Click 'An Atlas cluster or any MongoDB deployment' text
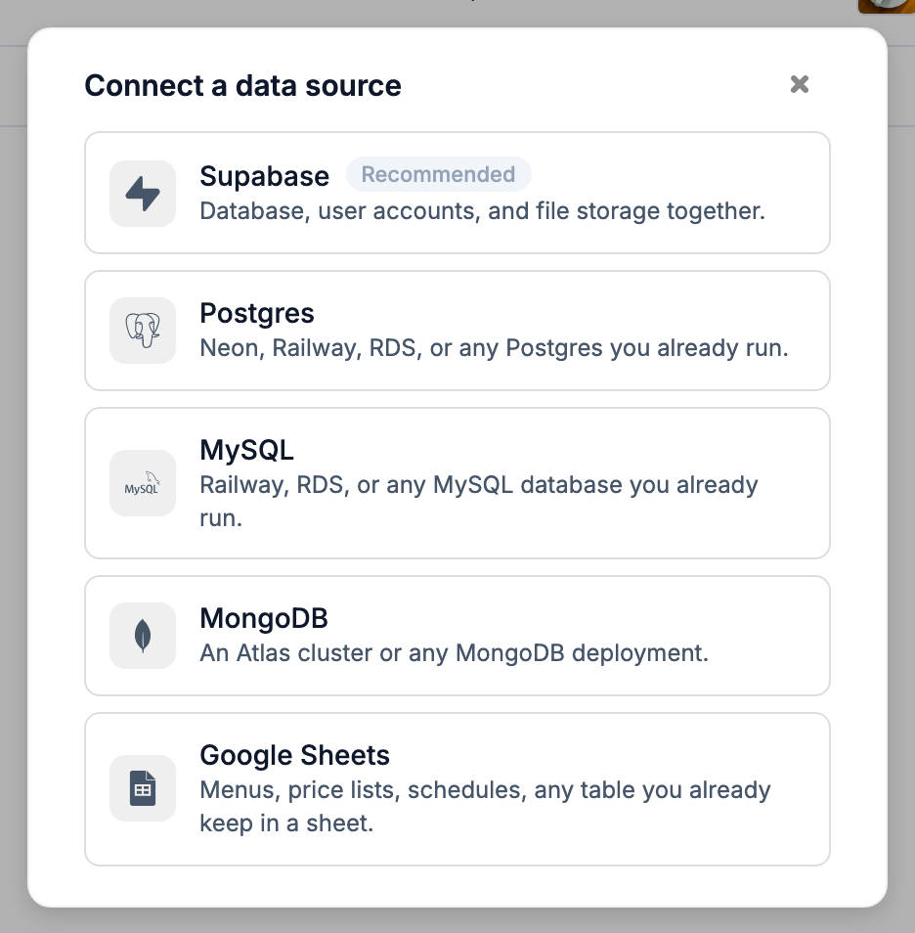 (454, 653)
